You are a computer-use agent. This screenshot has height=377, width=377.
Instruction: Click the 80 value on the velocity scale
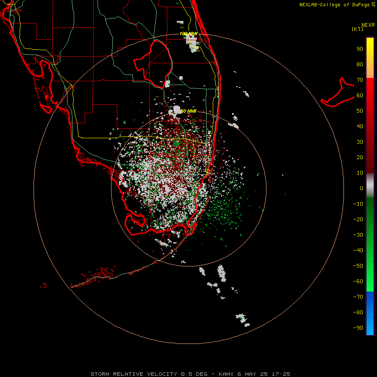point(360,65)
